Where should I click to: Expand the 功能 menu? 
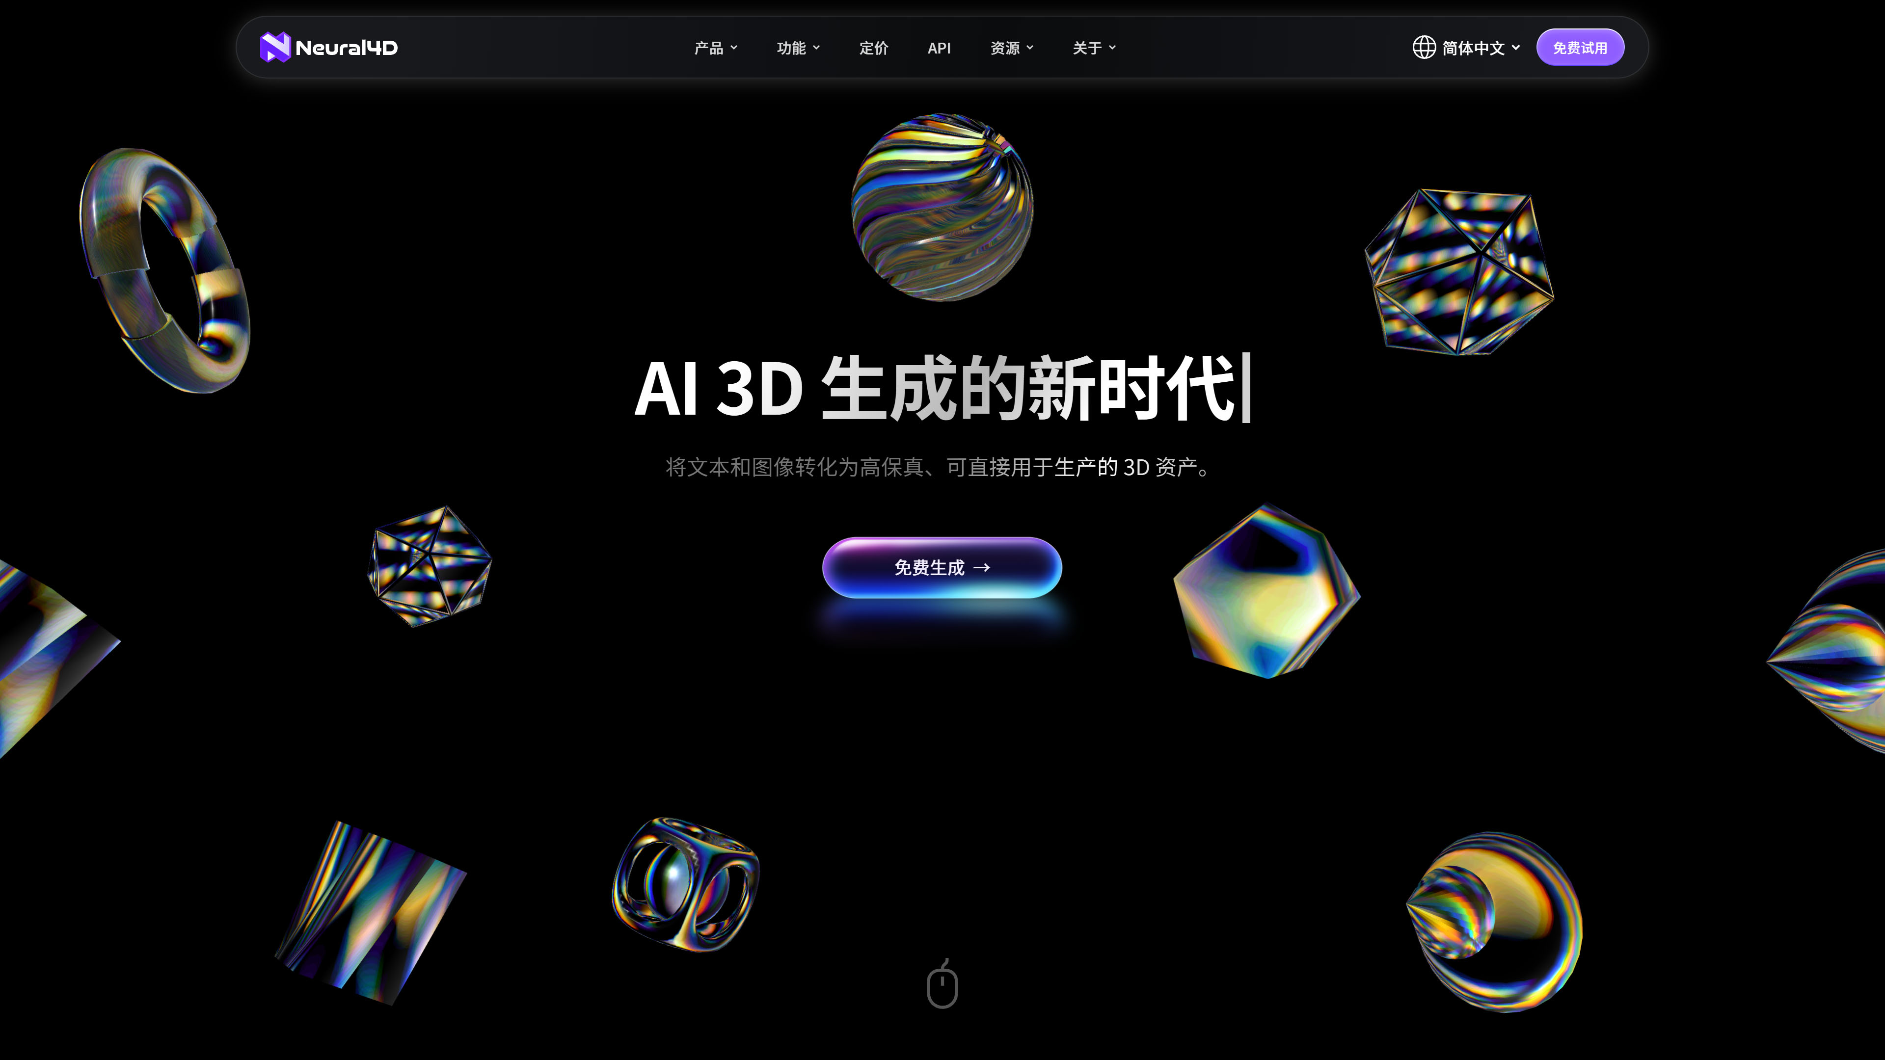[x=798, y=48]
